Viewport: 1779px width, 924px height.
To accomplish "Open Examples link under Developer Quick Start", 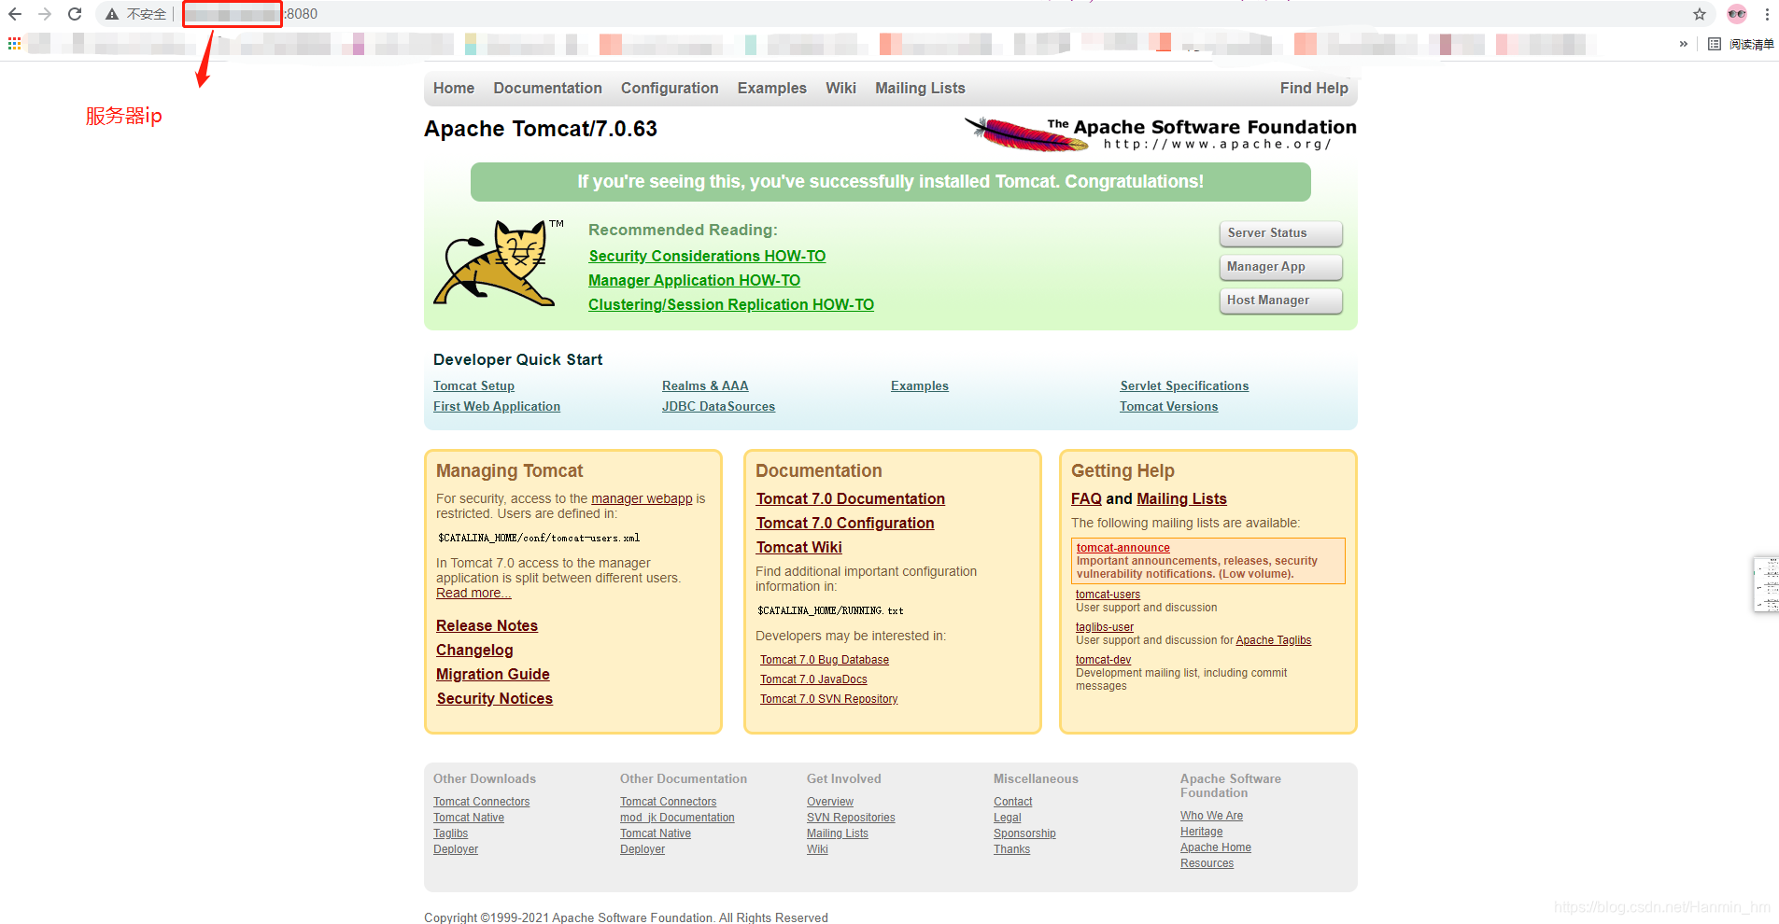I will [x=920, y=385].
